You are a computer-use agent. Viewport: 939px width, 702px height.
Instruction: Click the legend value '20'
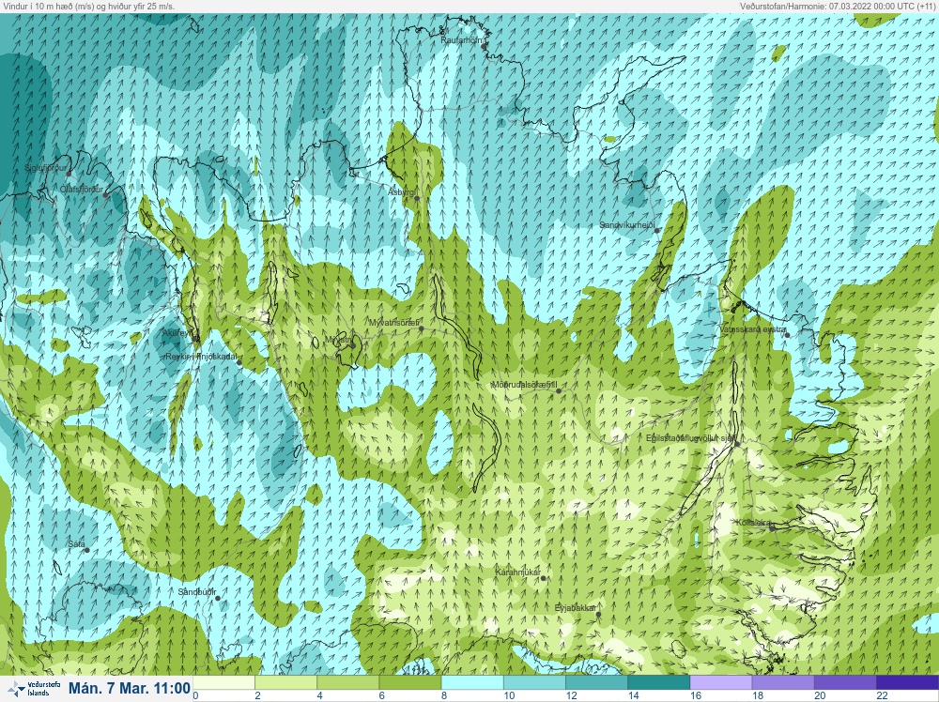820,696
